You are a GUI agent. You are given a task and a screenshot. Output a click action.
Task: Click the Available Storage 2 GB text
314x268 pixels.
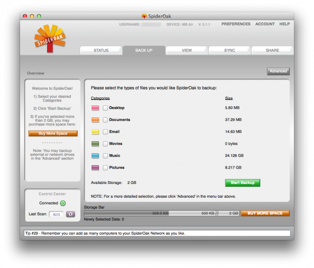tap(113, 183)
